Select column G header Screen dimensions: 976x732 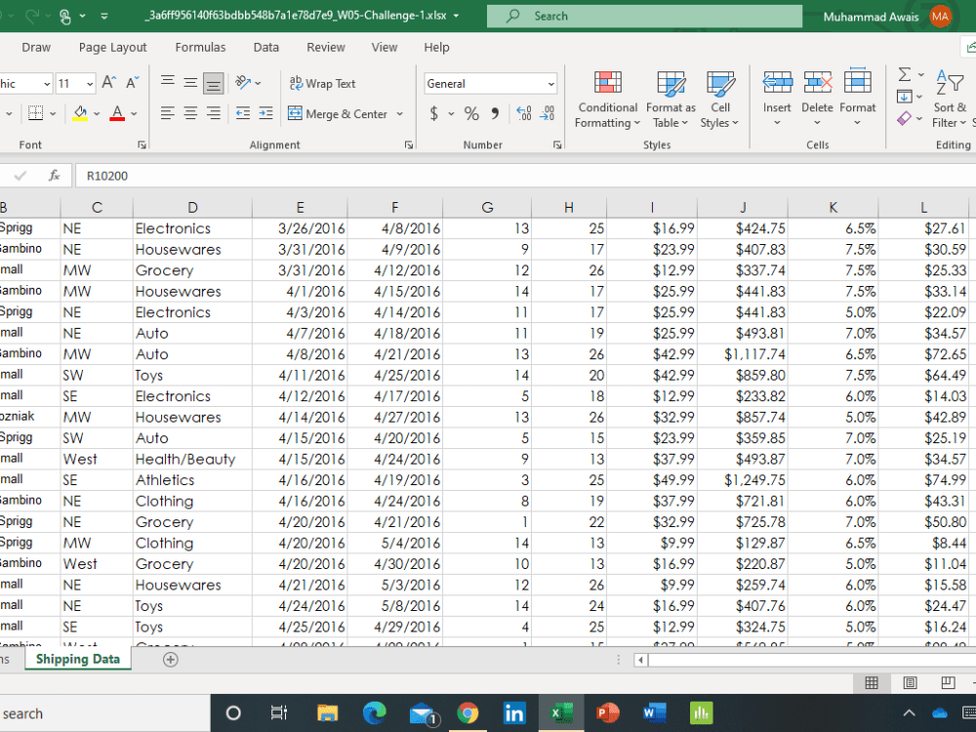(x=487, y=207)
